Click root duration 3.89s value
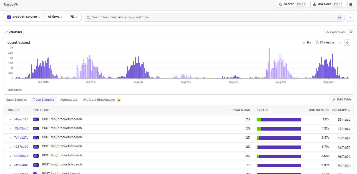The width and height of the screenshot is (357, 174). click(325, 165)
